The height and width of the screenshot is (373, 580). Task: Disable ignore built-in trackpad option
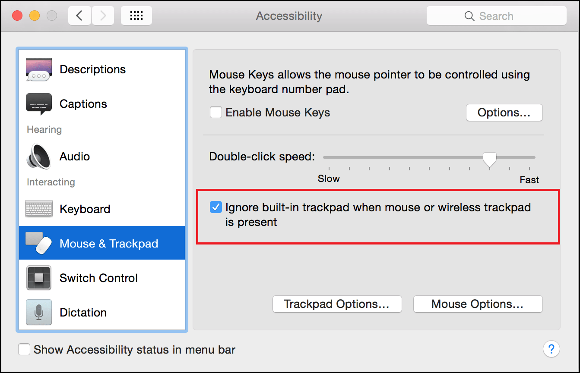coord(216,207)
